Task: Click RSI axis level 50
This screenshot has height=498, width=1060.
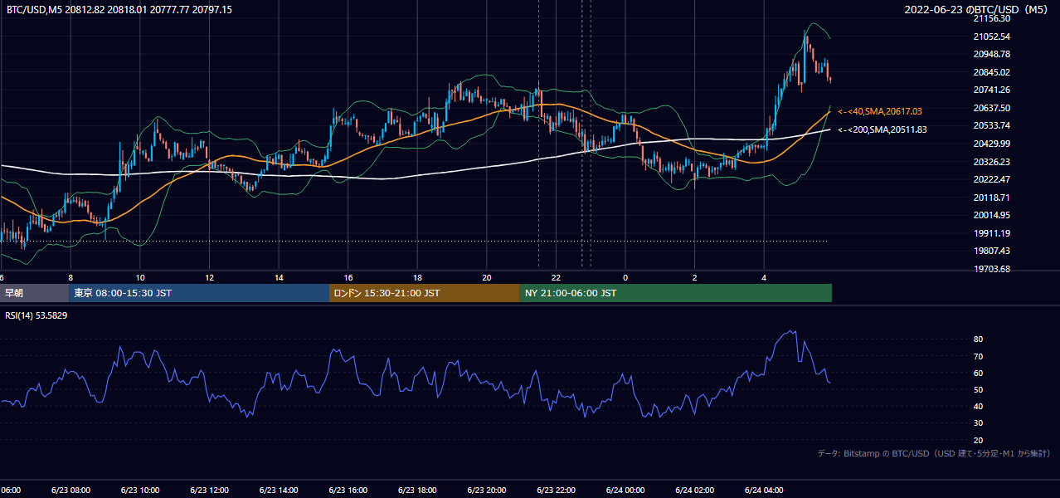Action: (979, 389)
